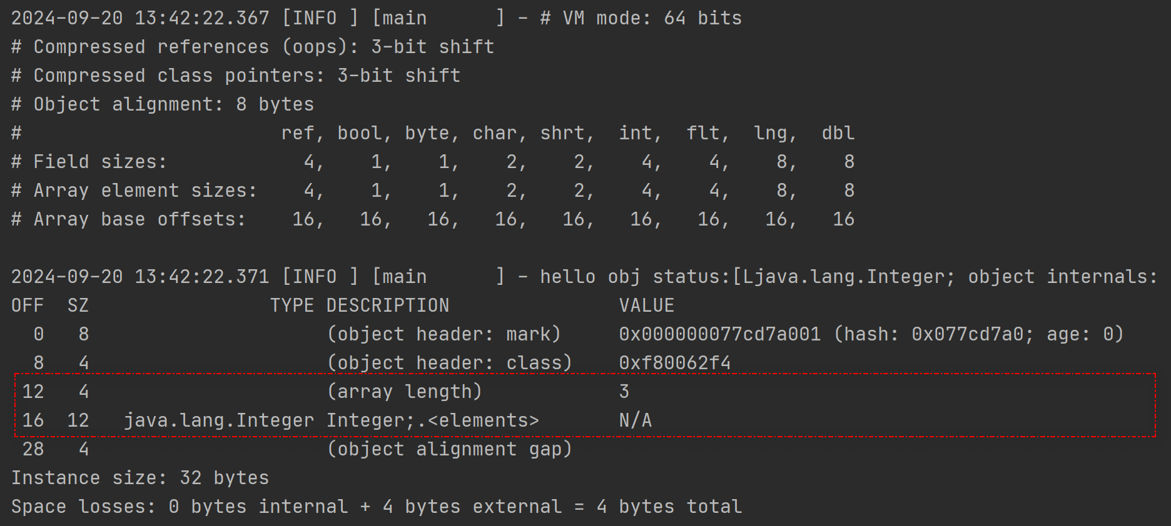
Task: Click the VALUE column header
Action: click(x=646, y=305)
